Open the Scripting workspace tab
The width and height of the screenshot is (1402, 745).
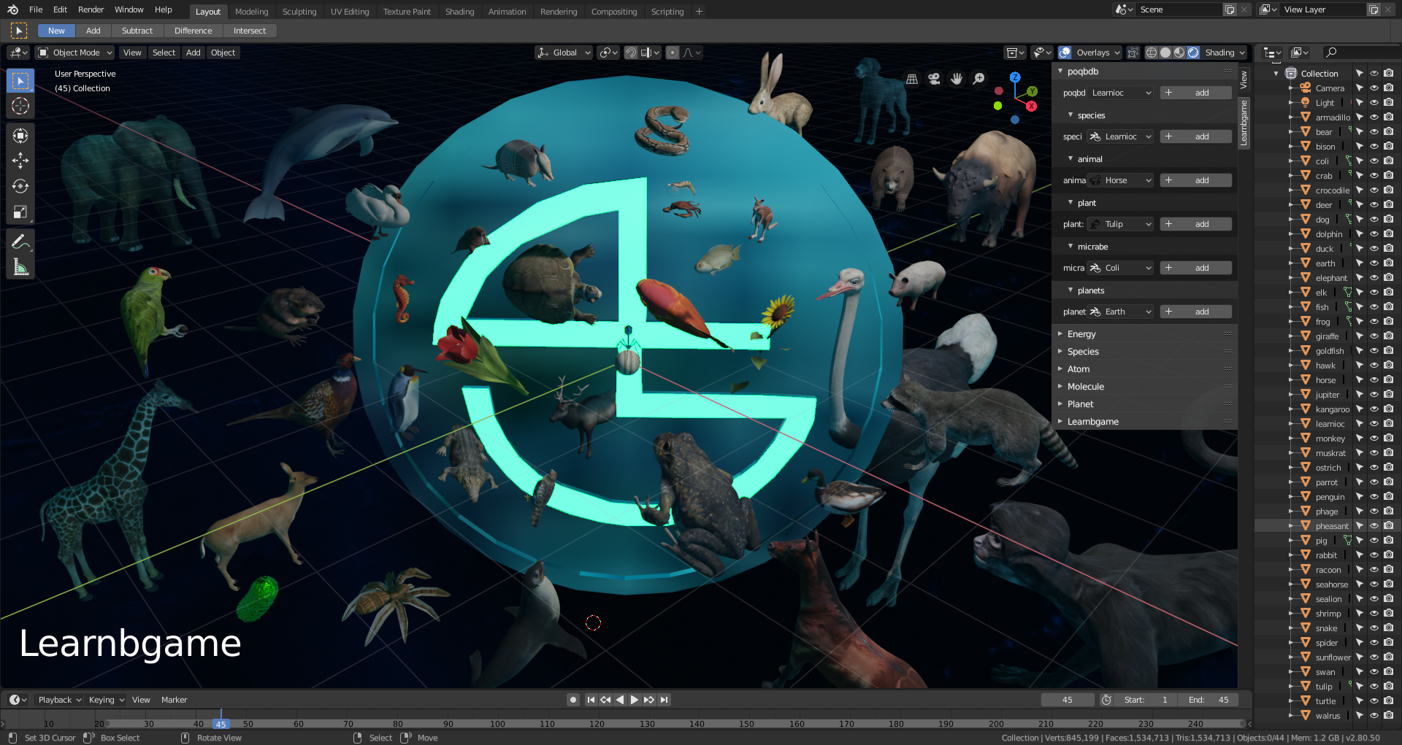[667, 12]
